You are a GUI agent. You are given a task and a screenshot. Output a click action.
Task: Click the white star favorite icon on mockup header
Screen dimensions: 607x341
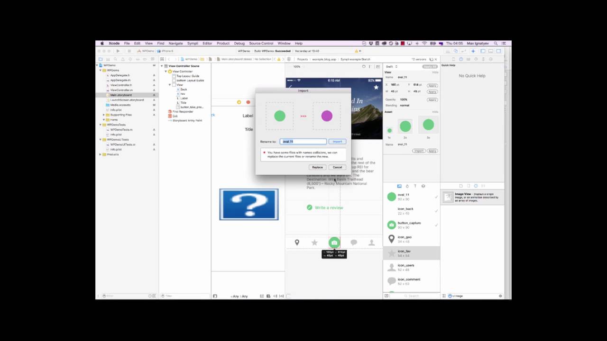(376, 87)
